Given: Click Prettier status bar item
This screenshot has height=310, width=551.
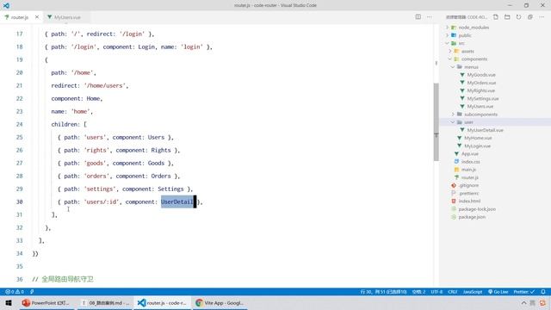Looking at the screenshot, I should tap(524, 292).
